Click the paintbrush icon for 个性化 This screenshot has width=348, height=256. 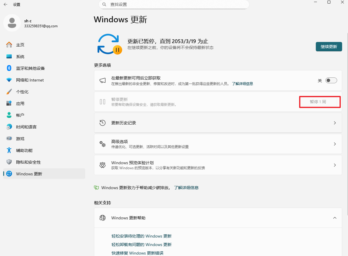pos(9,92)
